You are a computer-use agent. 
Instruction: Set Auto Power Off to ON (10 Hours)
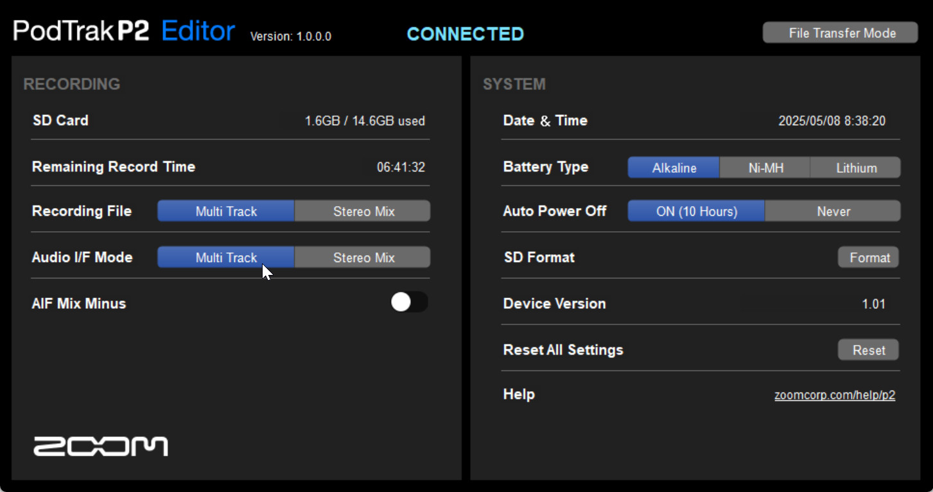coord(696,211)
